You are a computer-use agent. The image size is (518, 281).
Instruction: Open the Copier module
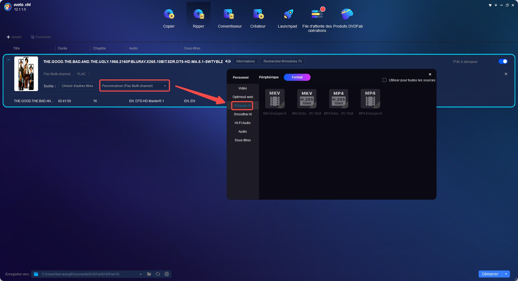pyautogui.click(x=169, y=18)
